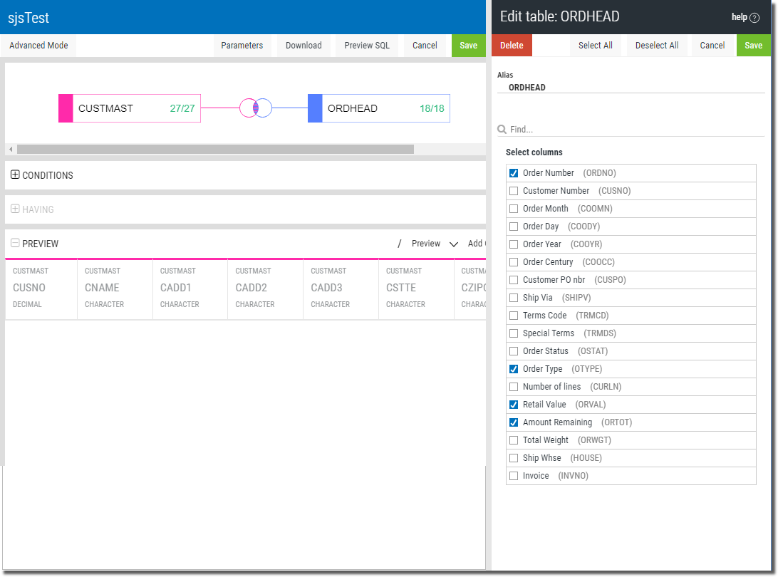Image resolution: width=778 pixels, height=577 pixels.
Task: Expand the CONDITIONS section
Action: click(15, 175)
